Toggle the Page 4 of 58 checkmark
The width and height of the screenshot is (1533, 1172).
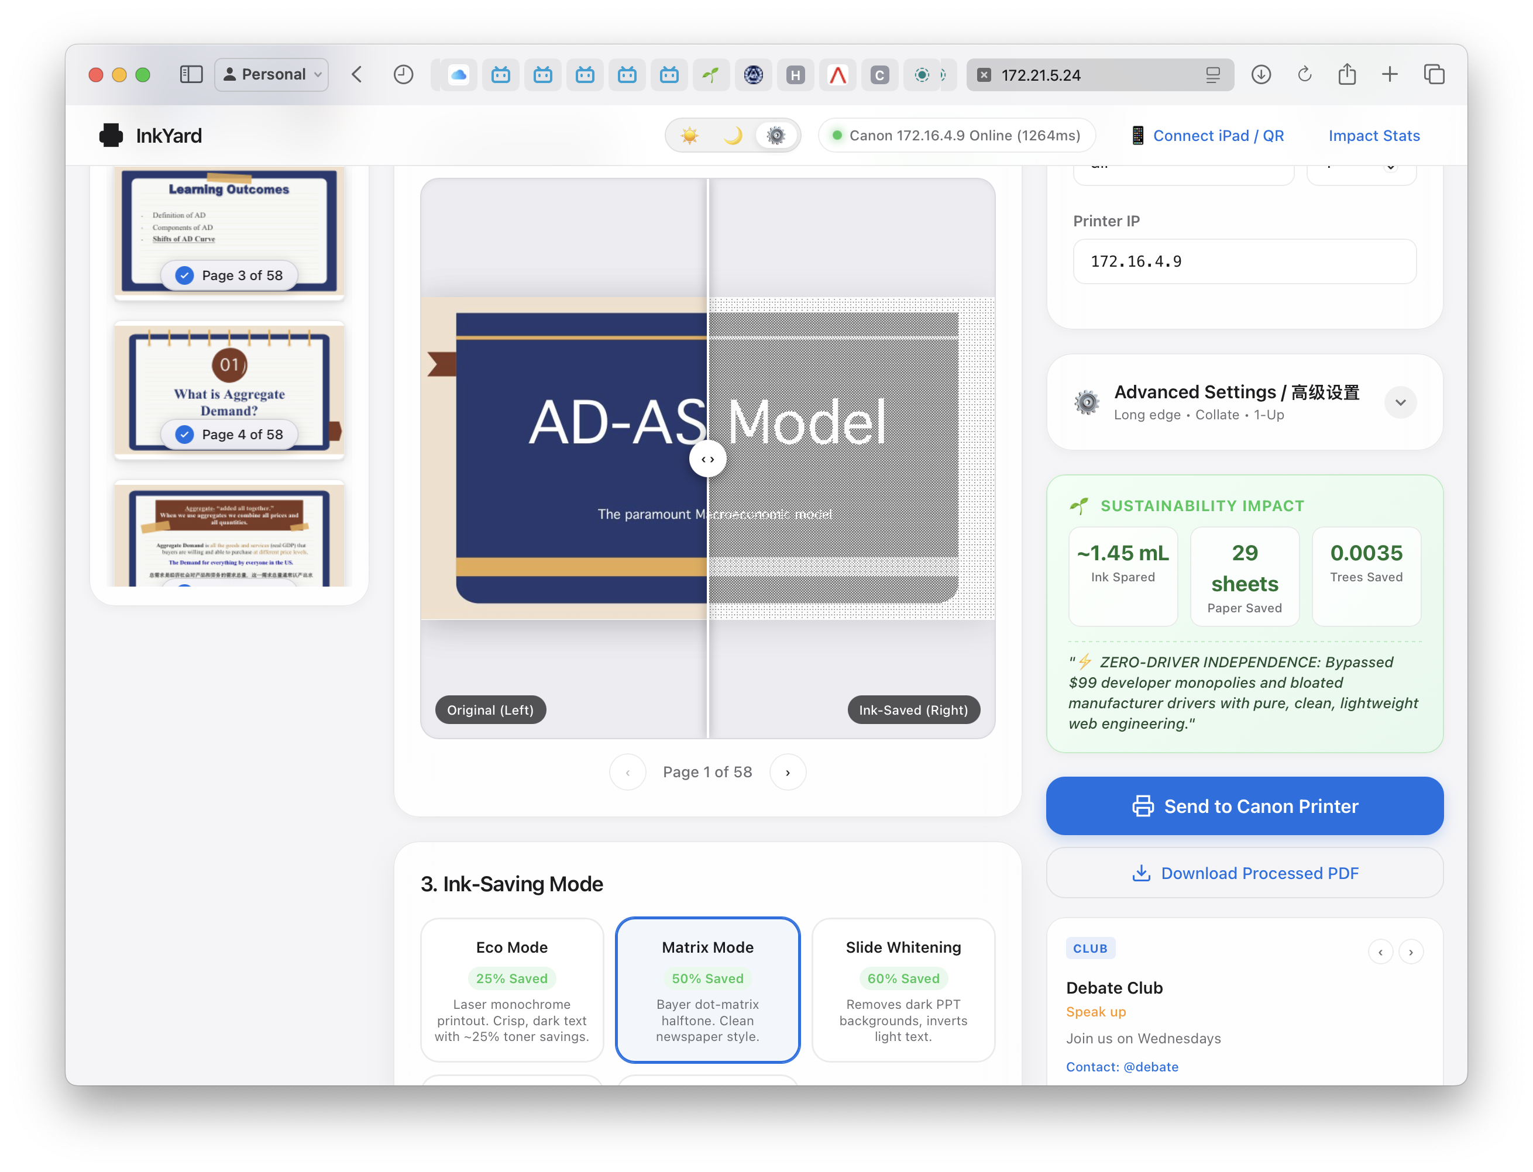click(184, 435)
